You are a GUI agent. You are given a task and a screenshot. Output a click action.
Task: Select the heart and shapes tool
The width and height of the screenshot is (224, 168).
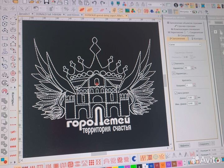point(5,51)
